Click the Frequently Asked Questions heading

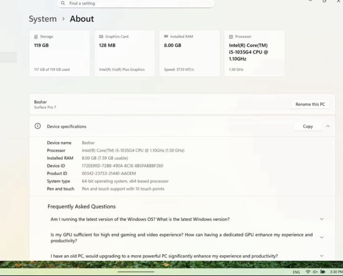click(82, 207)
